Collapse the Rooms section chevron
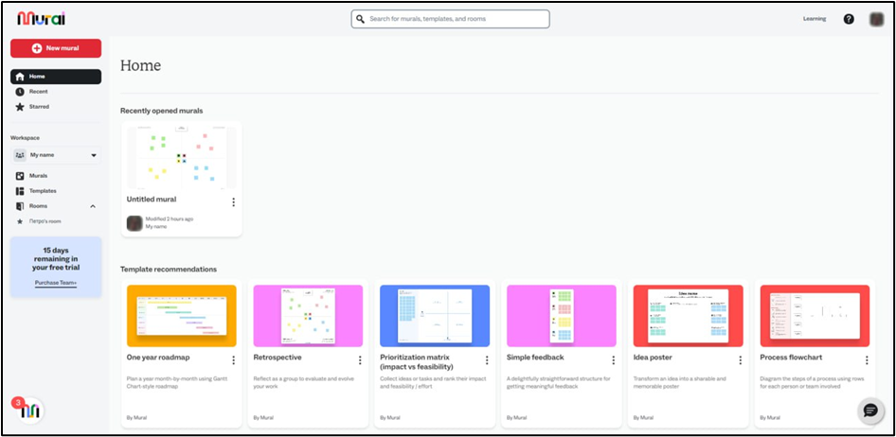Image resolution: width=896 pixels, height=437 pixels. [93, 206]
